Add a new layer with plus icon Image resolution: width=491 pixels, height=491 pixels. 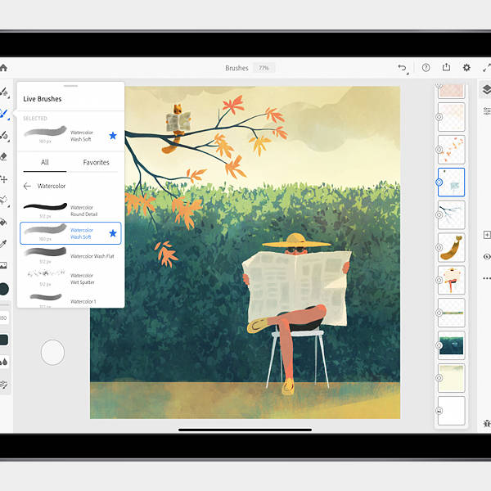click(487, 235)
